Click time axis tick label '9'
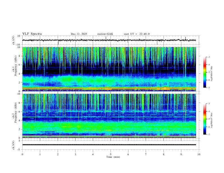The width and height of the screenshot is (224, 173). pyautogui.click(x=181, y=154)
